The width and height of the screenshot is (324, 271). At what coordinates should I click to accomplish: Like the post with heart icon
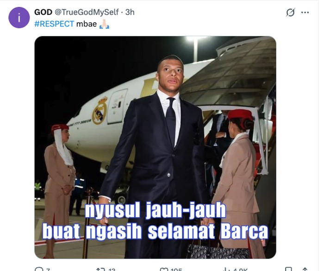(x=164, y=269)
